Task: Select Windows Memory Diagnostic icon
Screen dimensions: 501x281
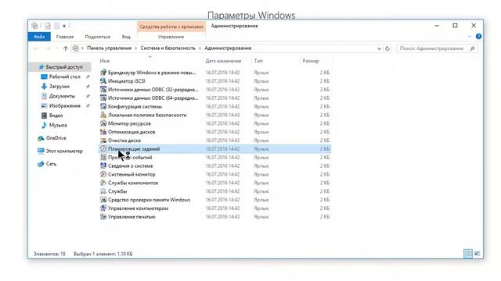Action: click(x=103, y=200)
